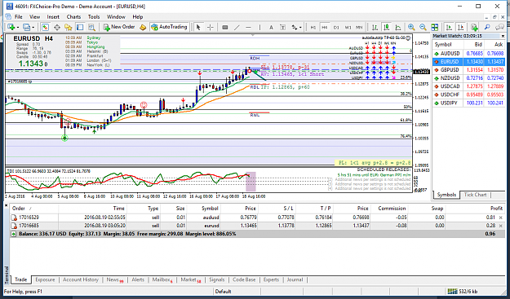This screenshot has height=299, width=510.
Task: Toggle the Market Watch panel icon
Action: [45, 27]
